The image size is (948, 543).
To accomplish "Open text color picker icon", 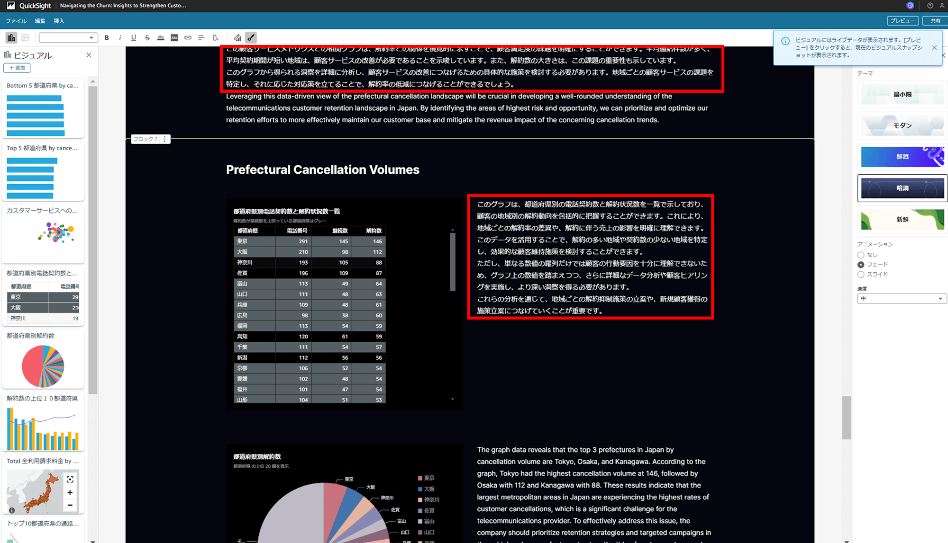I will (x=161, y=37).
